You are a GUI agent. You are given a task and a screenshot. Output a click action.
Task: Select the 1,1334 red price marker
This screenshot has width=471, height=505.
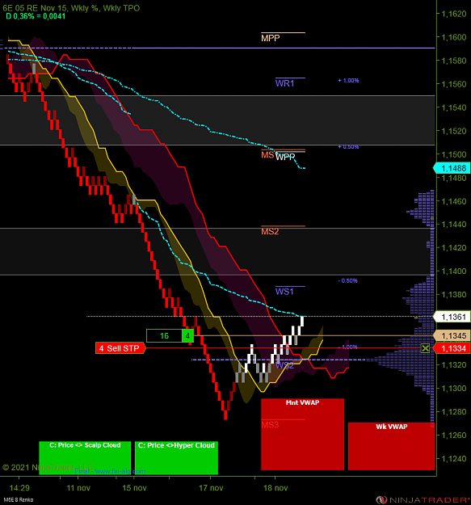(452, 348)
